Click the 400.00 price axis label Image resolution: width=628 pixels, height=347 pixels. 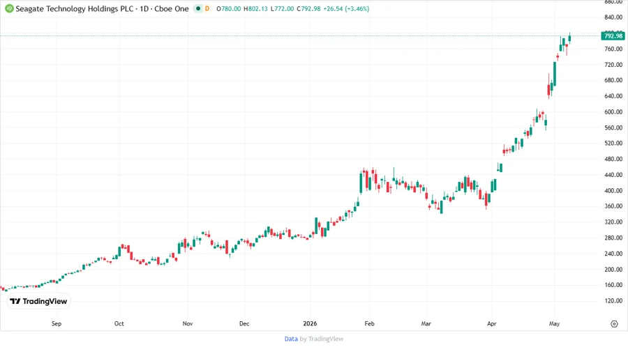[x=613, y=191]
